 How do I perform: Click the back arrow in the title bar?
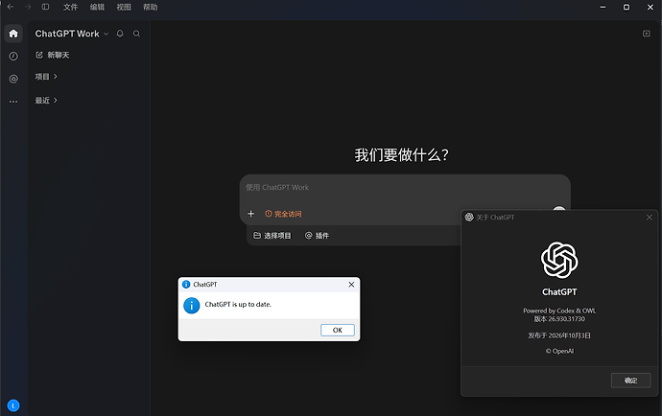11,7
